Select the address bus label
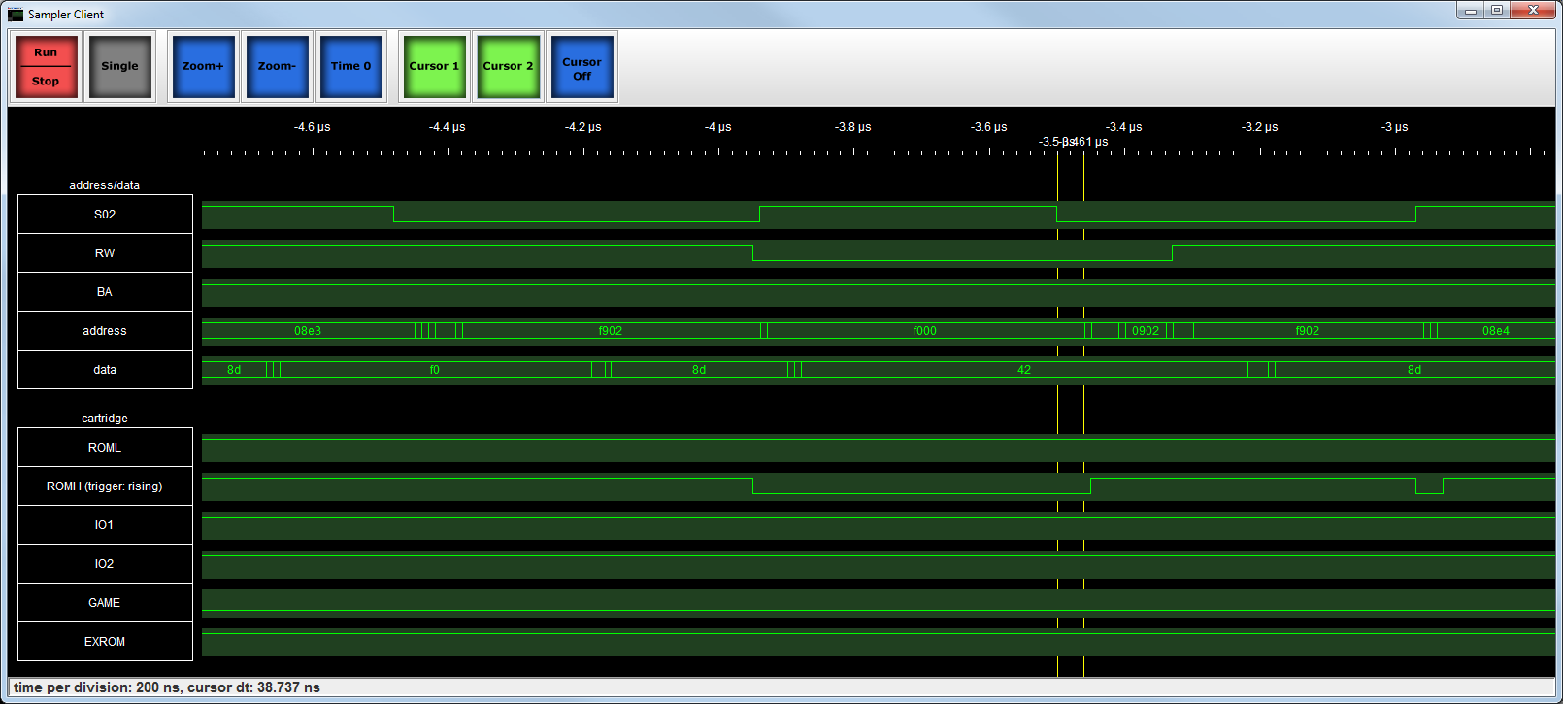1563x704 pixels. coord(105,331)
